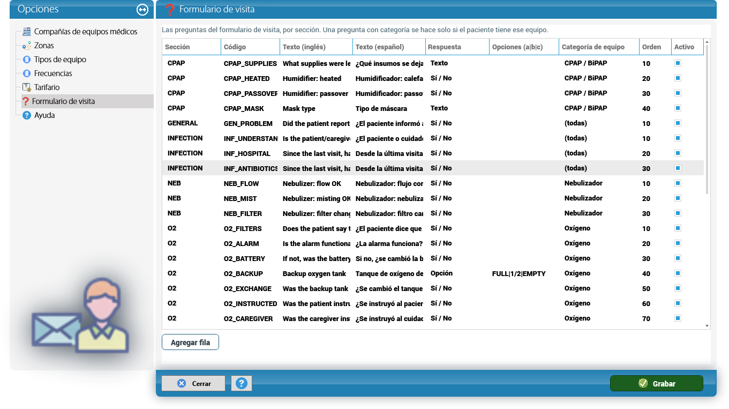This screenshot has height=409, width=729.
Task: Click the mail and person illustration
Action: coord(80,315)
